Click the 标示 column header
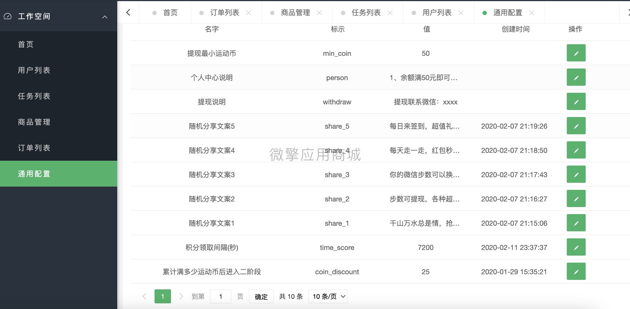This screenshot has height=309, width=630. point(337,29)
